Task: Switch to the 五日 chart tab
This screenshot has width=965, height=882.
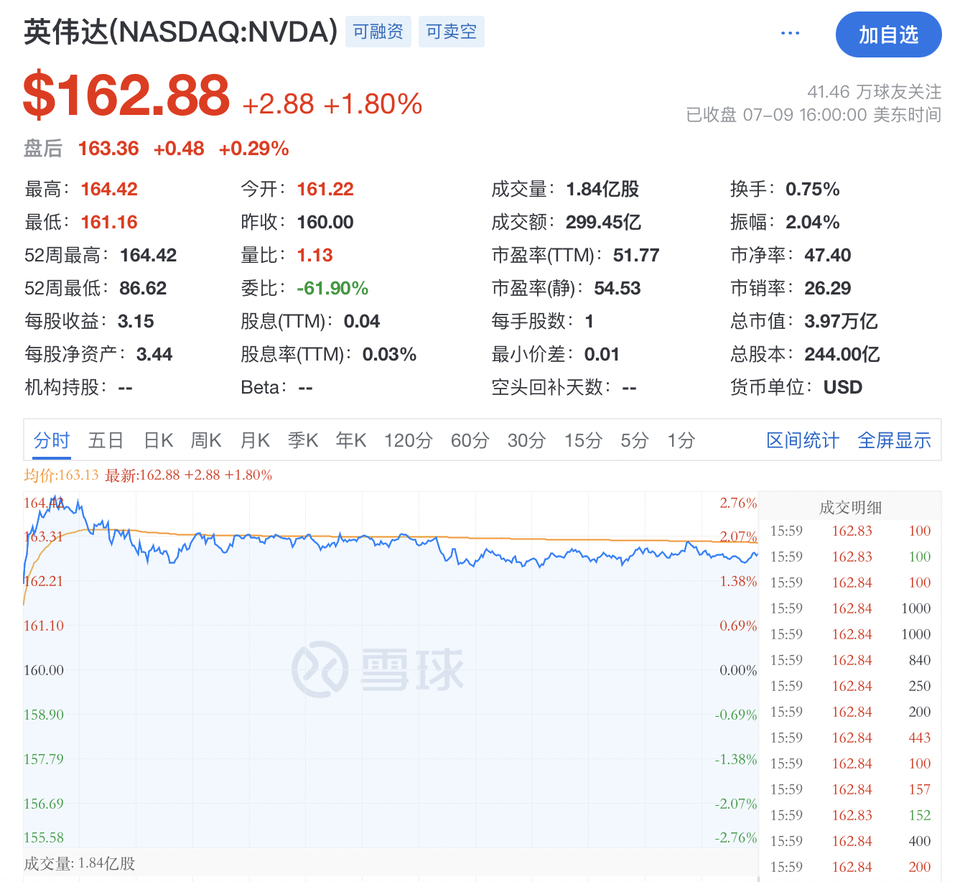Action: [106, 440]
